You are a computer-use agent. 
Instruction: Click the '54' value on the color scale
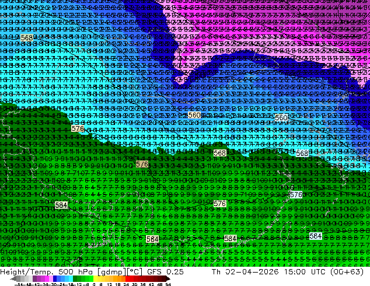click(x=168, y=284)
